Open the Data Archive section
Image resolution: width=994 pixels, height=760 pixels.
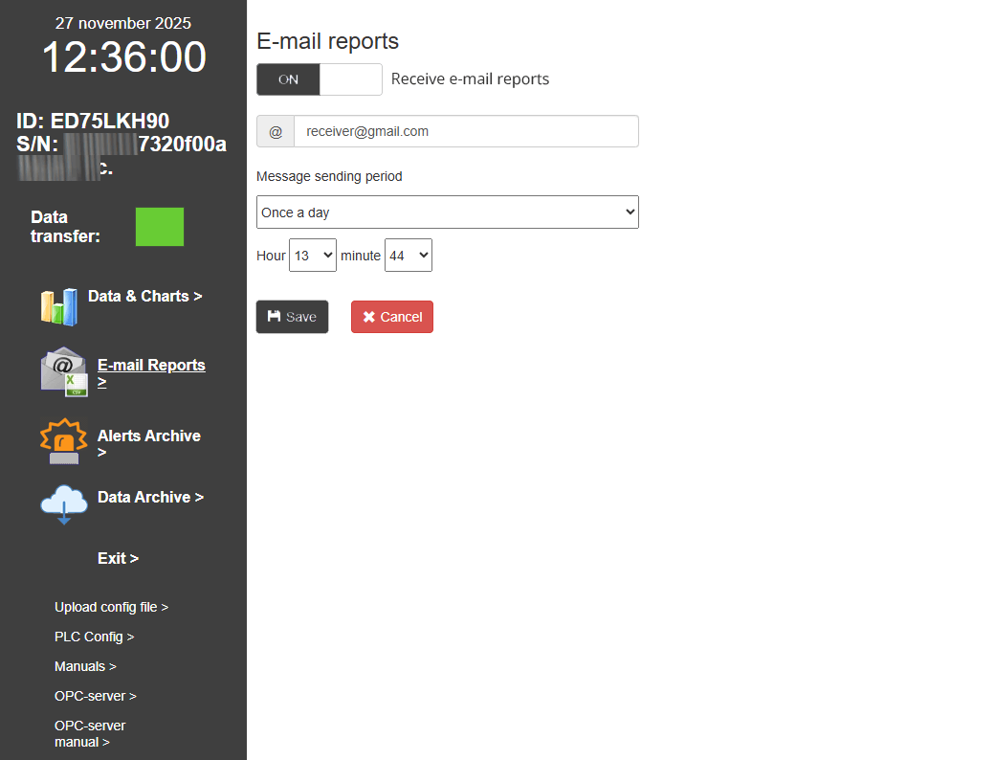pyautogui.click(x=150, y=498)
